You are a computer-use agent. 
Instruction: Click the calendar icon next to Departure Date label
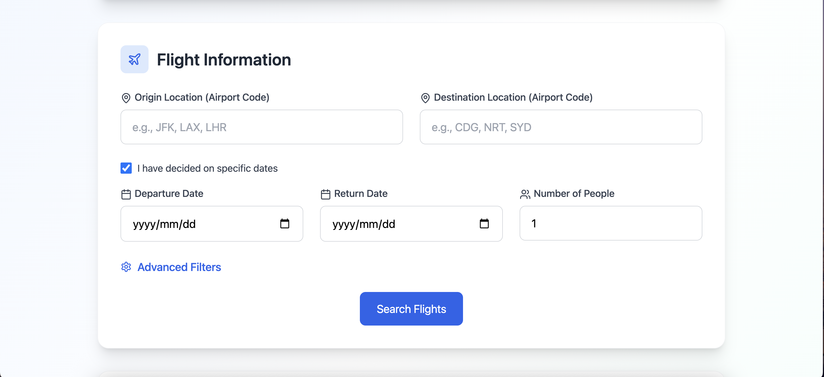(x=126, y=194)
